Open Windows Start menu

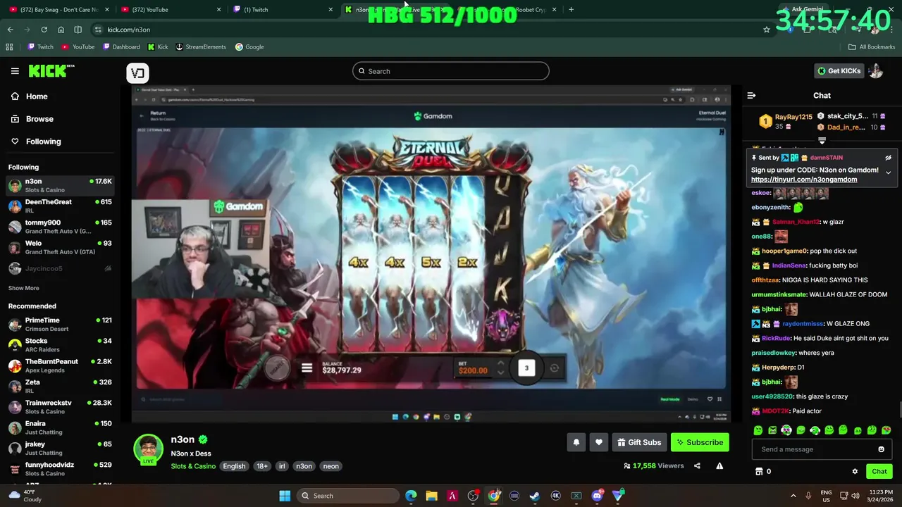pyautogui.click(x=285, y=496)
